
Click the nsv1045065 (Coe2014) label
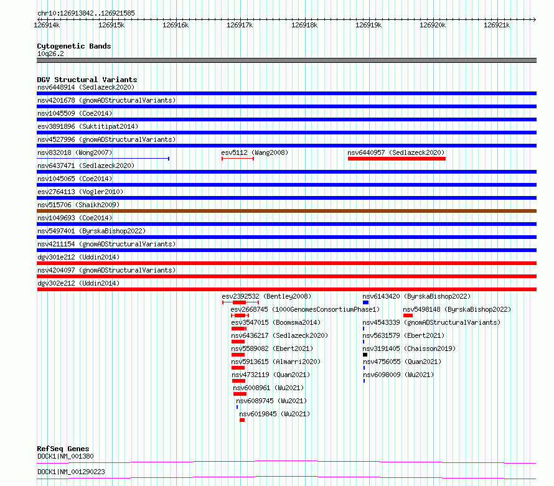point(75,179)
